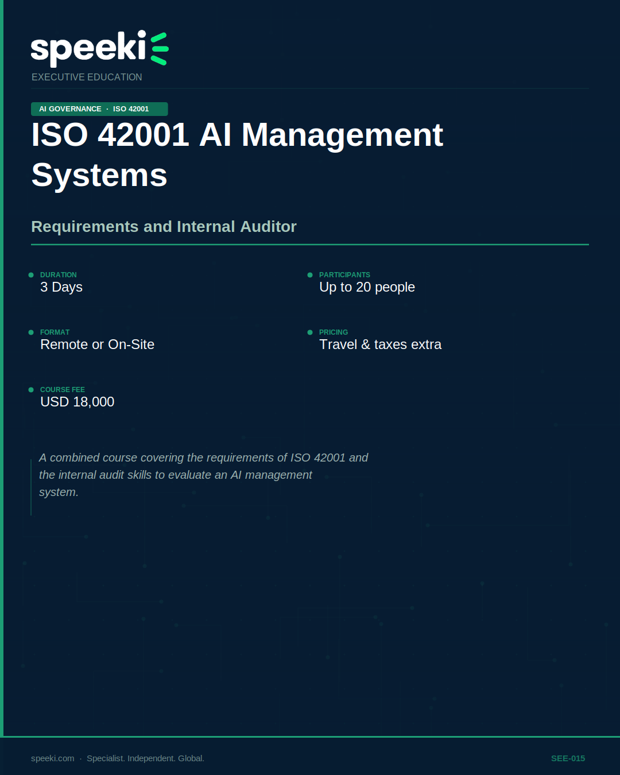This screenshot has height=775, width=620.
Task: Click the bullet icon next to FORMAT
Action: point(31,333)
